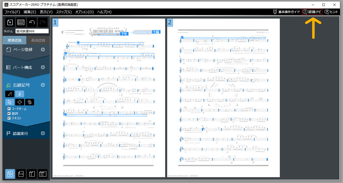The image size is (343, 183).
Task: Open the 基本操作ガイド guide
Action: pyautogui.click(x=286, y=12)
